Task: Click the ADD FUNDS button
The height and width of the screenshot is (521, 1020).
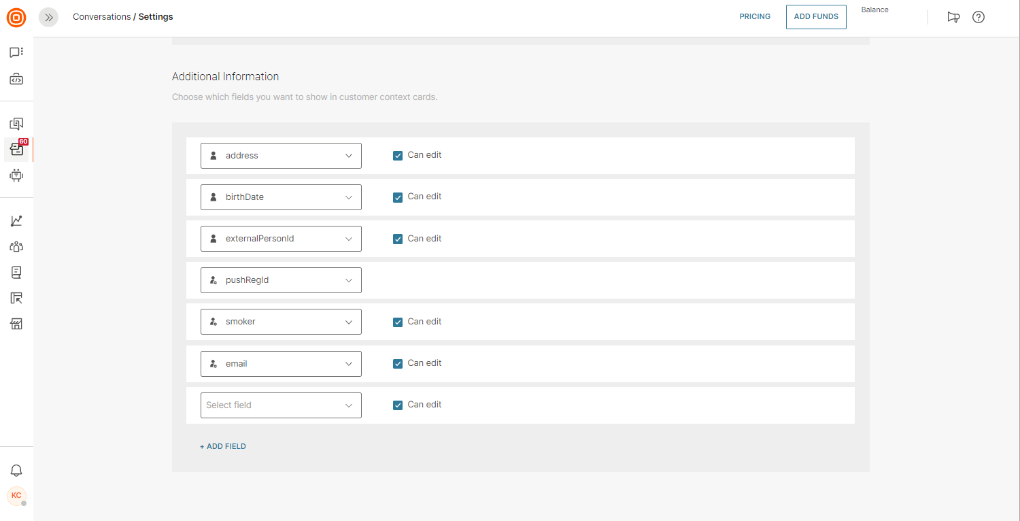Action: coord(816,17)
